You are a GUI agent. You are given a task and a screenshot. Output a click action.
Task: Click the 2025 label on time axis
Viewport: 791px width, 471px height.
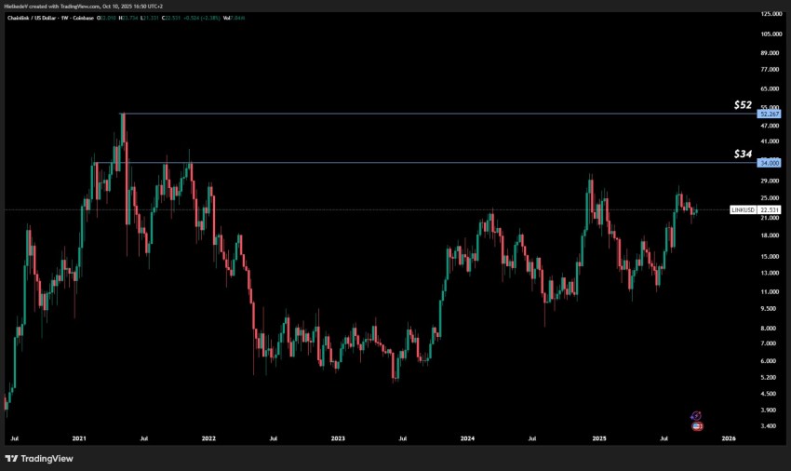click(x=599, y=437)
